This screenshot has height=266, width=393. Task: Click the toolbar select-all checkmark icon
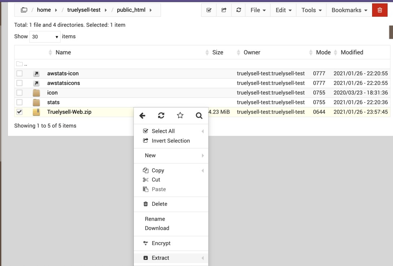pyautogui.click(x=209, y=10)
